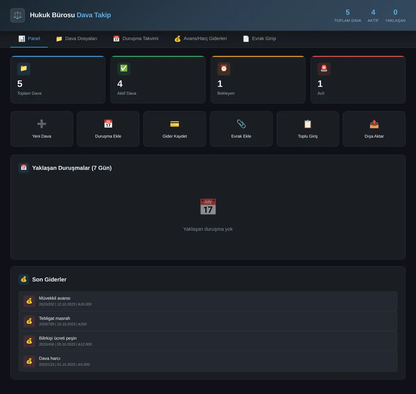The width and height of the screenshot is (416, 394).
Task: Click the money bag icon for Müvekkil avansı
Action: [x=29, y=301]
